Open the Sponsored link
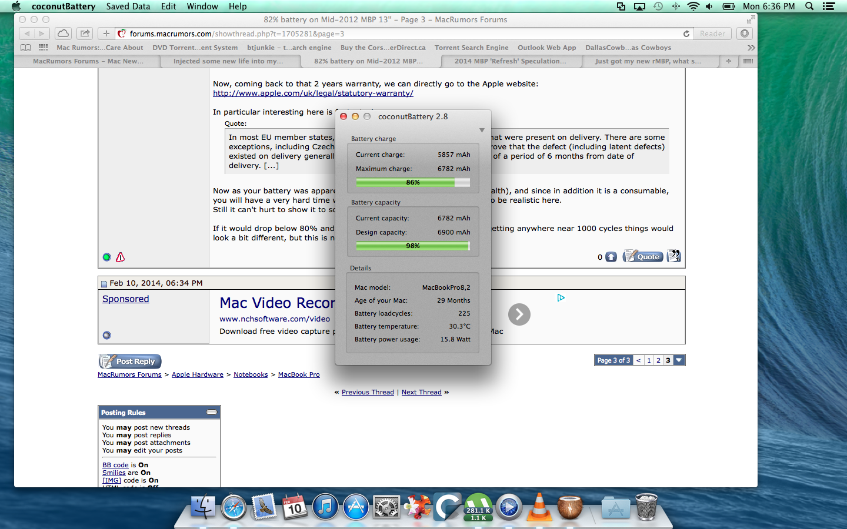Image resolution: width=847 pixels, height=529 pixels. [x=126, y=299]
